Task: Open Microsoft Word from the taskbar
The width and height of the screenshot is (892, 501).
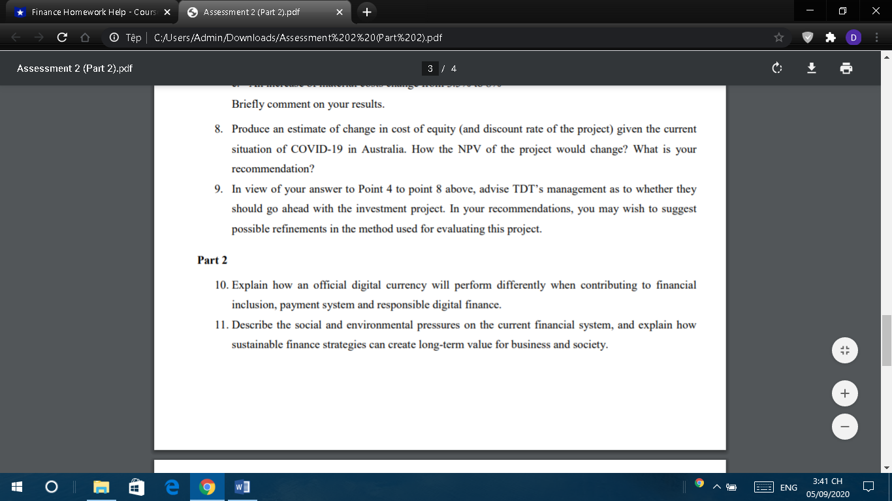Action: (242, 487)
